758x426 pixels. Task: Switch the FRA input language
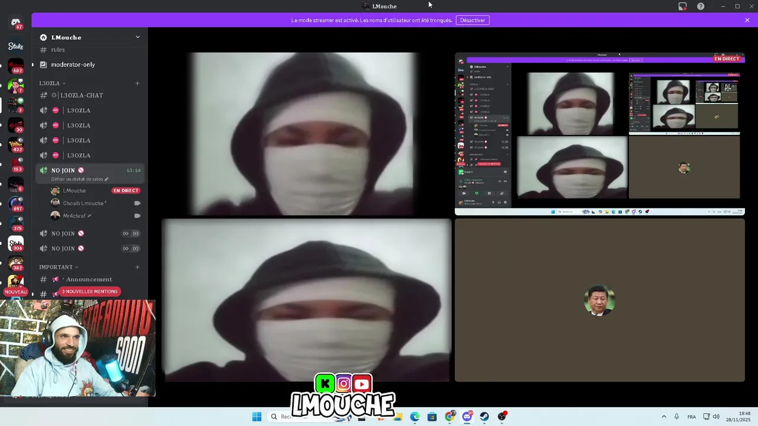coord(692,417)
